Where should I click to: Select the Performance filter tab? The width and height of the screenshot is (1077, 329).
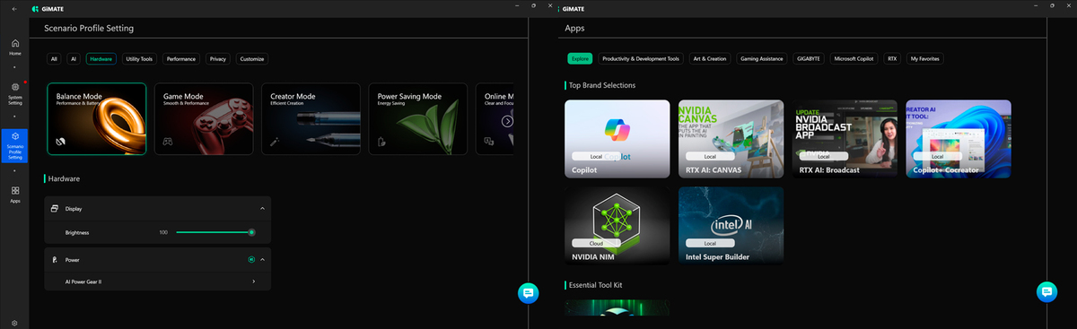(x=181, y=59)
